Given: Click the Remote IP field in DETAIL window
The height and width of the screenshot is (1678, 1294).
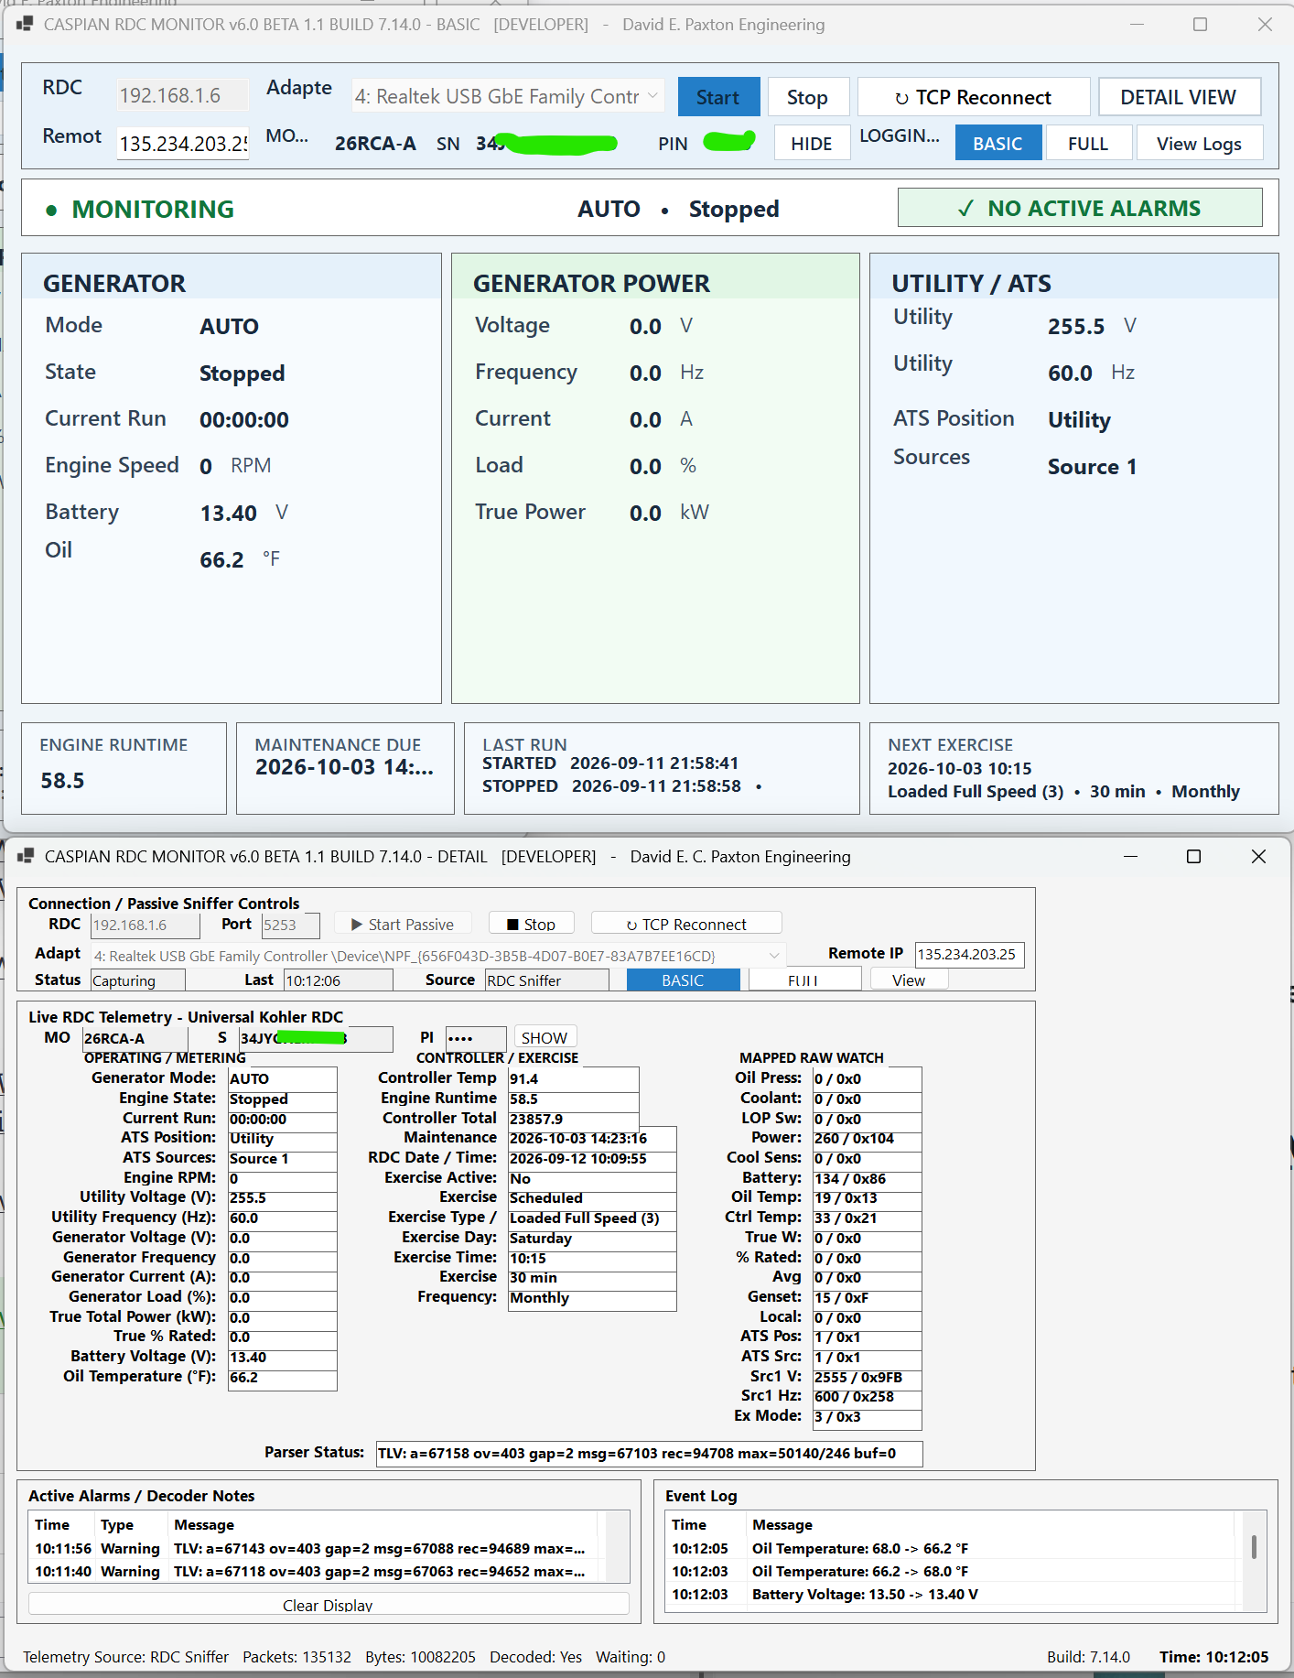Looking at the screenshot, I should coord(970,955).
